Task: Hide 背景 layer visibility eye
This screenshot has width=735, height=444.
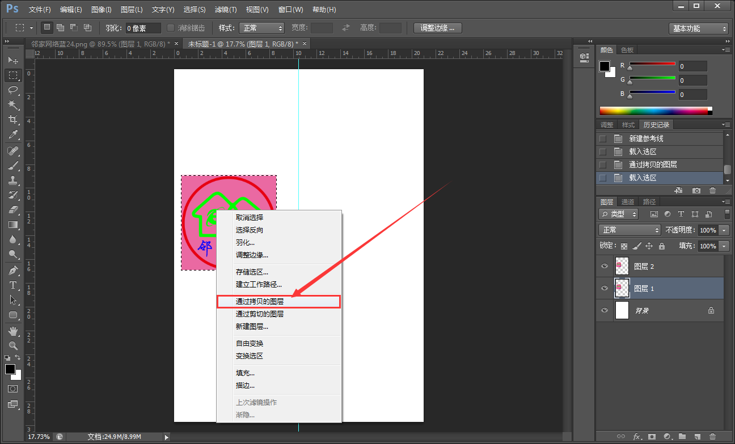Action: (x=605, y=310)
